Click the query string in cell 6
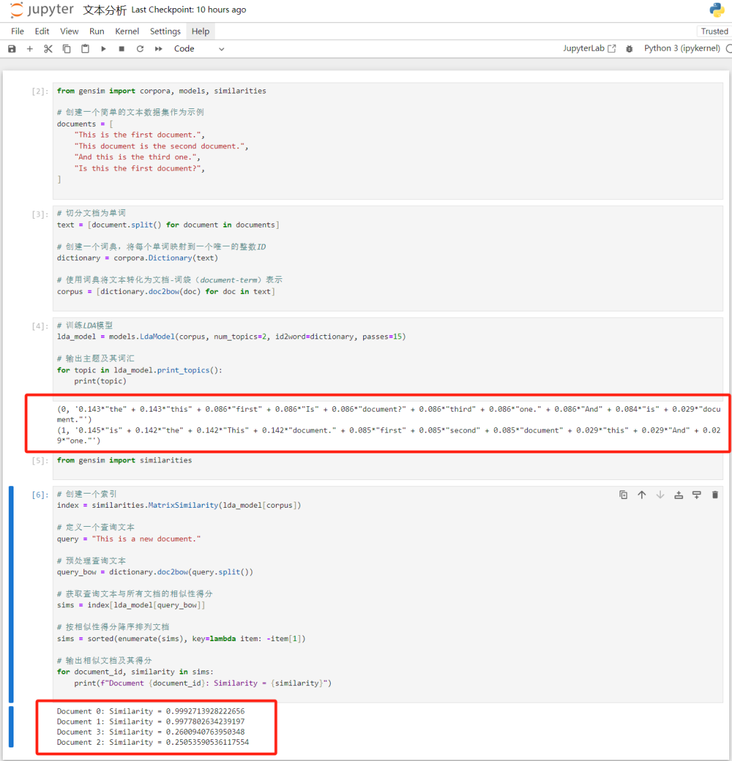Image resolution: width=732 pixels, height=761 pixels. 146,539
